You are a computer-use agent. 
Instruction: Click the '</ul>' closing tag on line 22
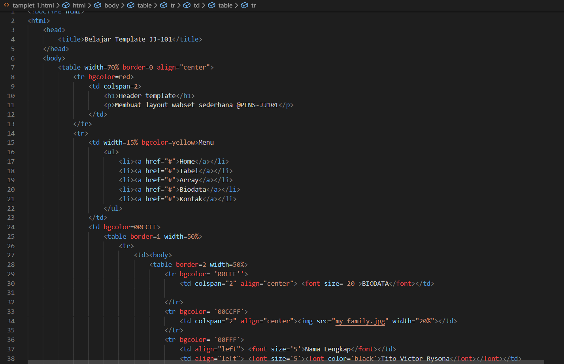tap(113, 209)
